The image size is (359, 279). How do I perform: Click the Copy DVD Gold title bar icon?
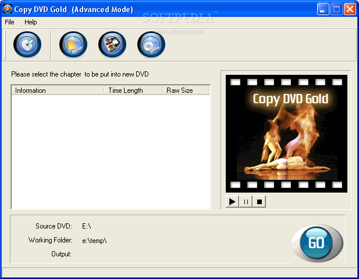(x=8, y=9)
